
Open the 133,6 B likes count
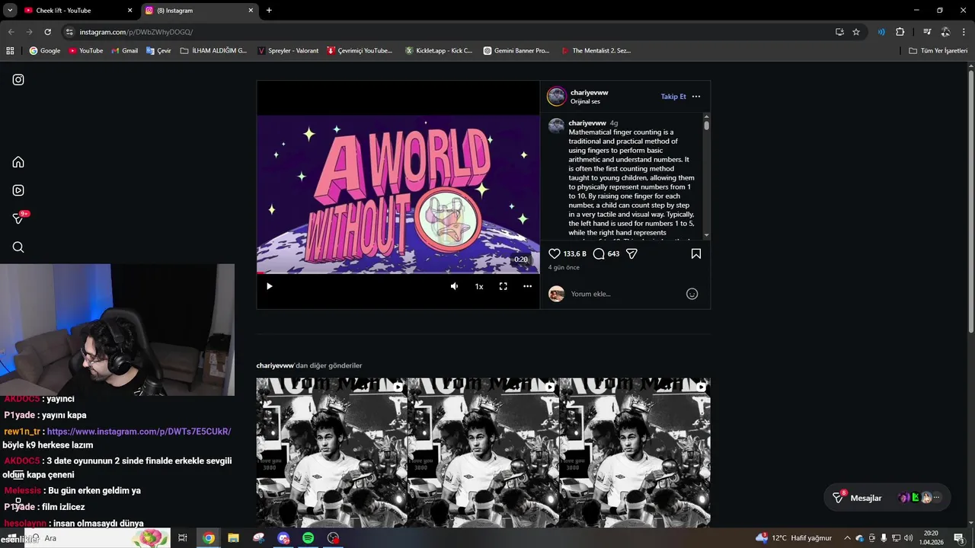(575, 253)
